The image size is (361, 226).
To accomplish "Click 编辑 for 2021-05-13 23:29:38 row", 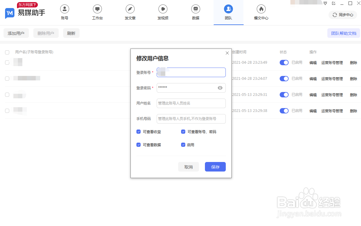I will point(313,111).
